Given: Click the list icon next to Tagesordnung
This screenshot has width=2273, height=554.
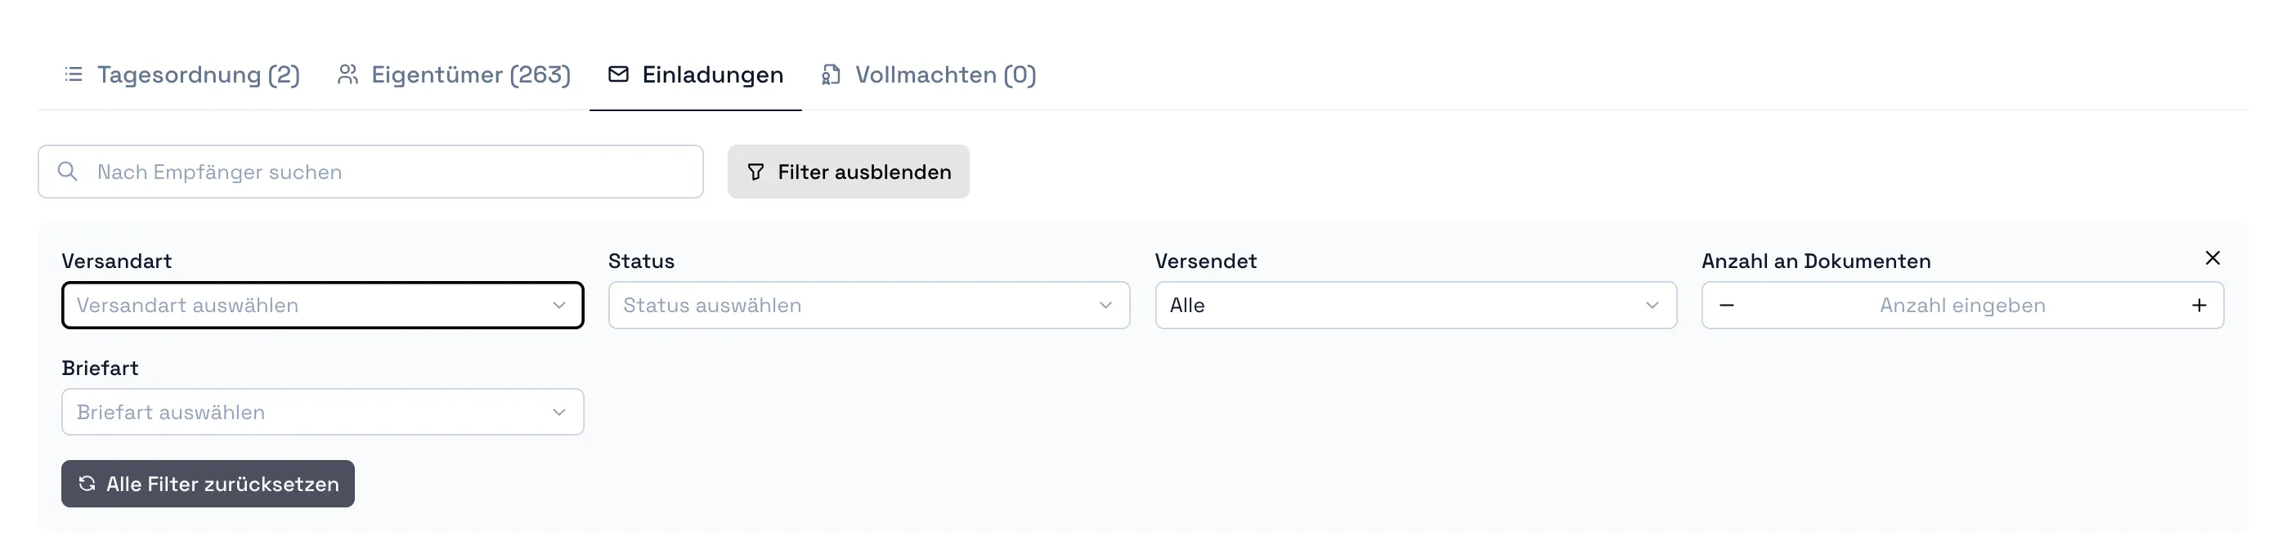Looking at the screenshot, I should (74, 74).
